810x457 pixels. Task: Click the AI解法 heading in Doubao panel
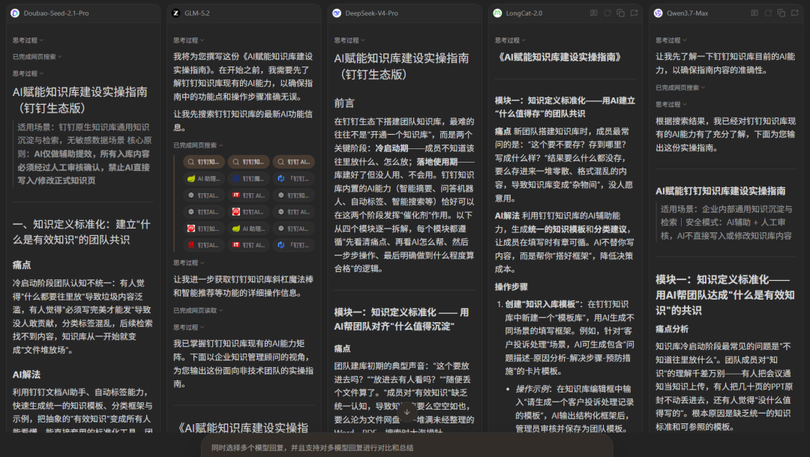tap(26, 375)
